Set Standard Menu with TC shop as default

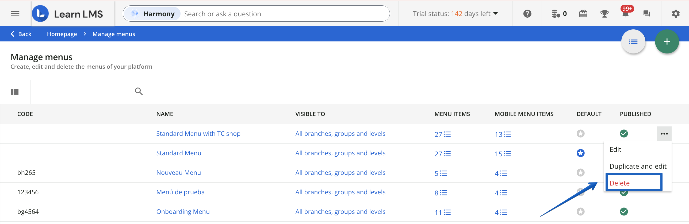click(x=580, y=134)
